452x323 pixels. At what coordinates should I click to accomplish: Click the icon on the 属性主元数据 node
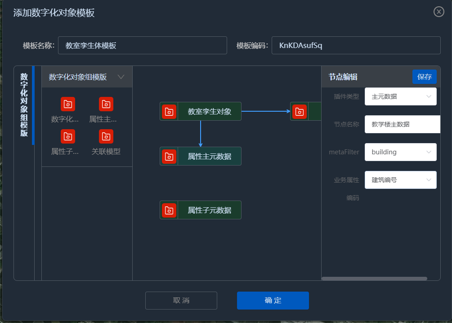pyautogui.click(x=169, y=157)
